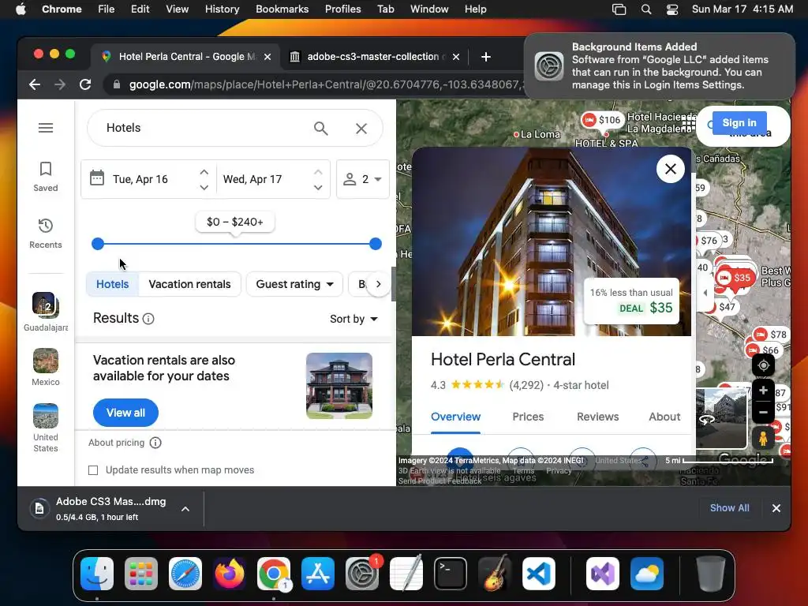
Task: Click the Street View pegman icon
Action: [x=763, y=438]
